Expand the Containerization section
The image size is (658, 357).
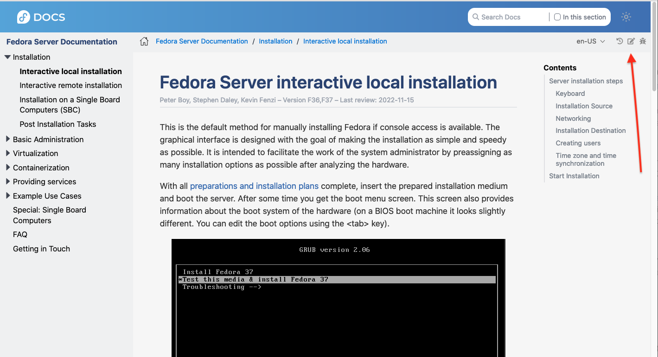[7, 168]
